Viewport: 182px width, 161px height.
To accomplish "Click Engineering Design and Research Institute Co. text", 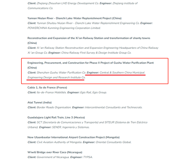I will pos(56,77).
